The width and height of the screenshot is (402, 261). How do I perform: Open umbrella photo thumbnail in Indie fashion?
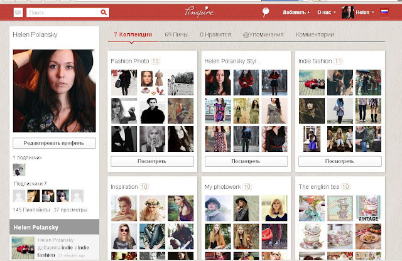pyautogui.click(x=369, y=82)
